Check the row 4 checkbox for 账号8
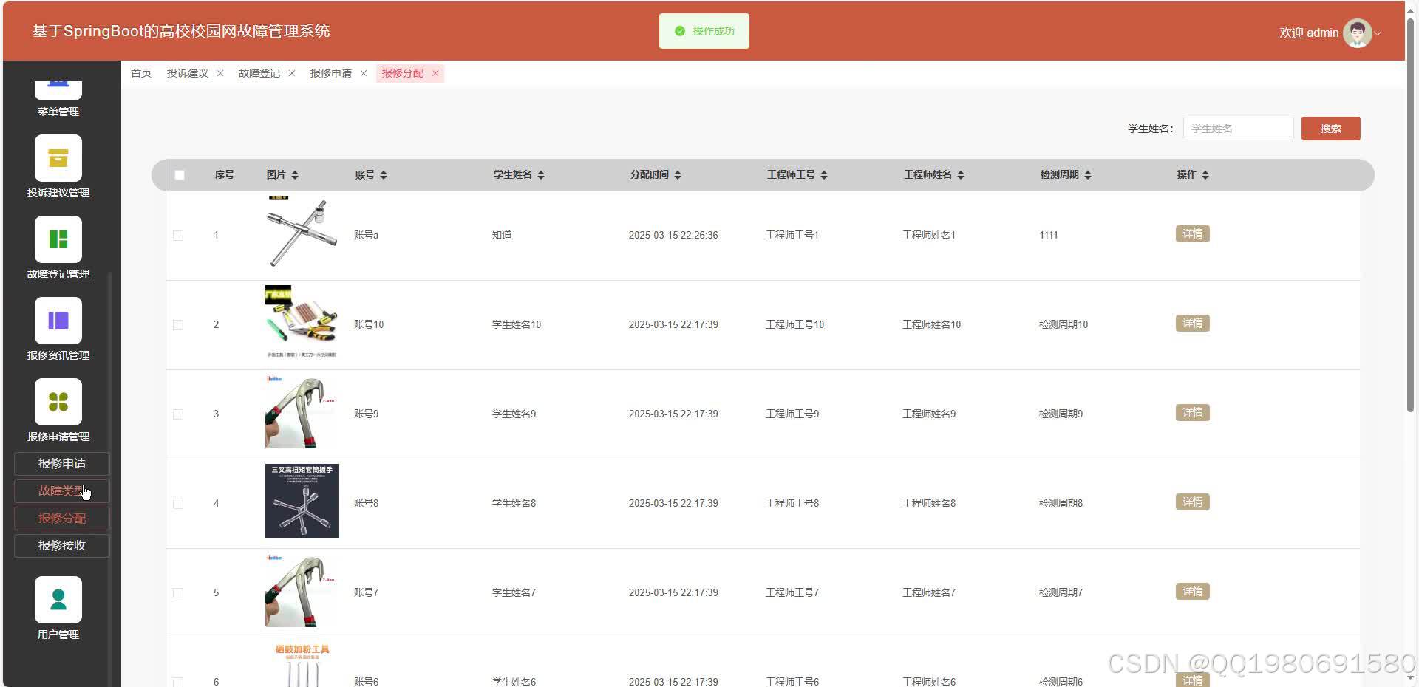The width and height of the screenshot is (1419, 687). [x=178, y=504]
